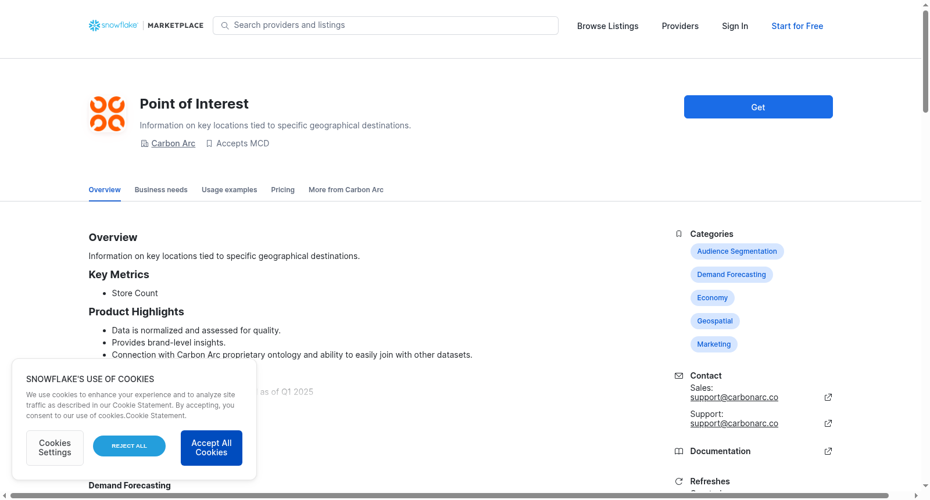This screenshot has height=500, width=930.
Task: Click the vertical page scrollbar thumb
Action: (925, 62)
